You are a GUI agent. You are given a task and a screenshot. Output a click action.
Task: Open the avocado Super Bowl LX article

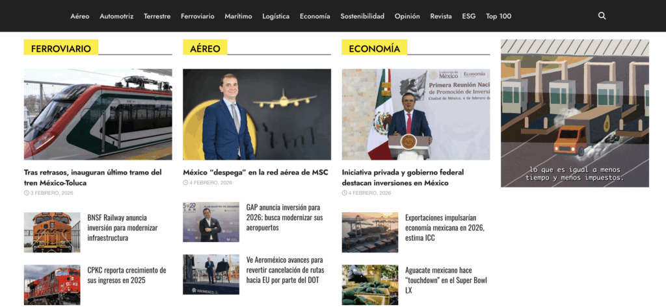[x=446, y=280]
